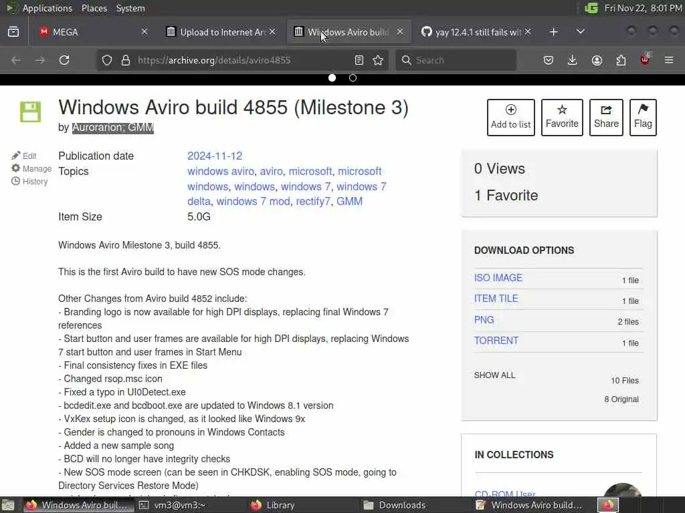This screenshot has height=513, width=685.
Task: Flag this archive item
Action: point(643,118)
